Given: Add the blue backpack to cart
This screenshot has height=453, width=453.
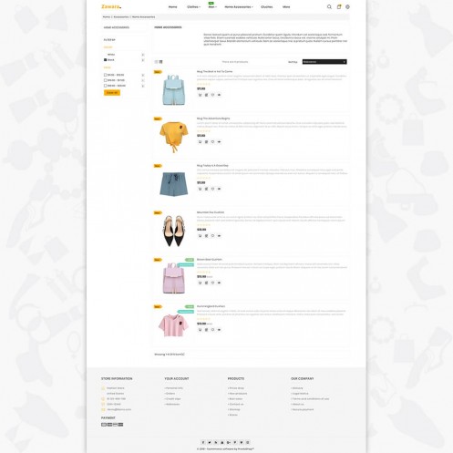Looking at the screenshot, I should point(200,95).
